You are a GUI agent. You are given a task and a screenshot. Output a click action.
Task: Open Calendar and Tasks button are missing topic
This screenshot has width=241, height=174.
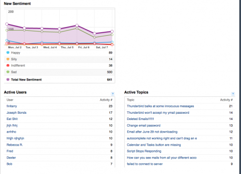tap(154, 145)
